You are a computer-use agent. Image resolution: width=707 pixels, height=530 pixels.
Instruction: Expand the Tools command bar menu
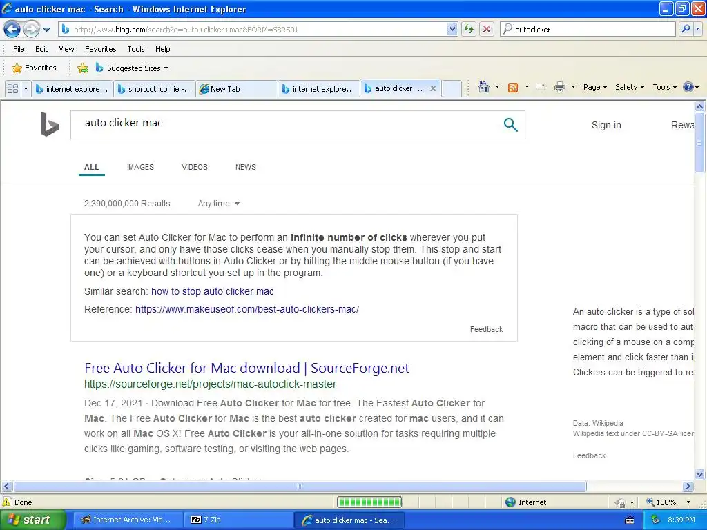click(664, 87)
